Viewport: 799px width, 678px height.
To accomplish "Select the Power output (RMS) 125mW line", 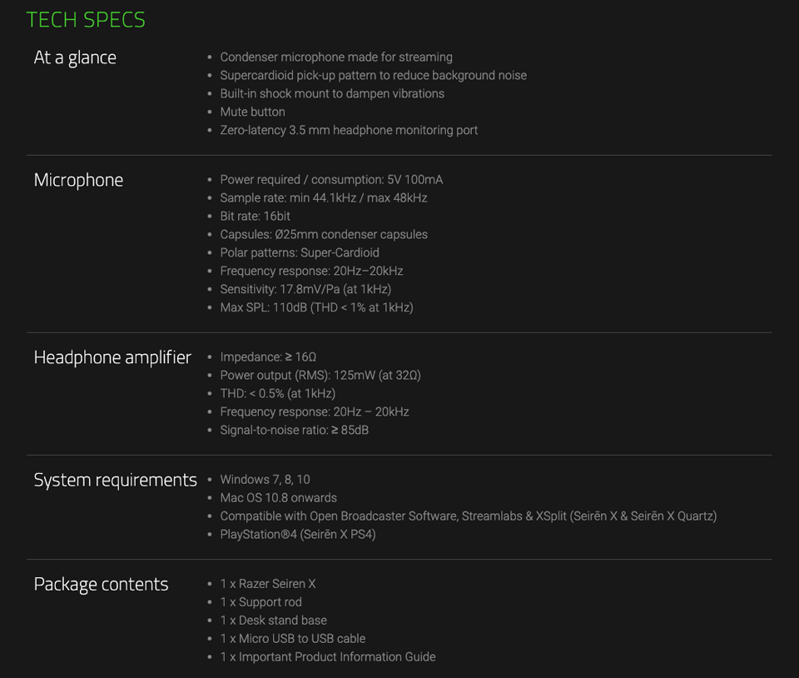I will [320, 376].
